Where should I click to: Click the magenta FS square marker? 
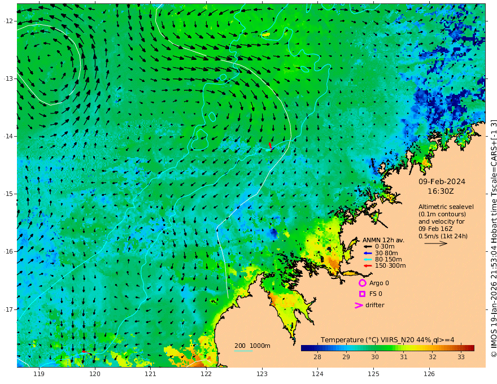point(362,294)
